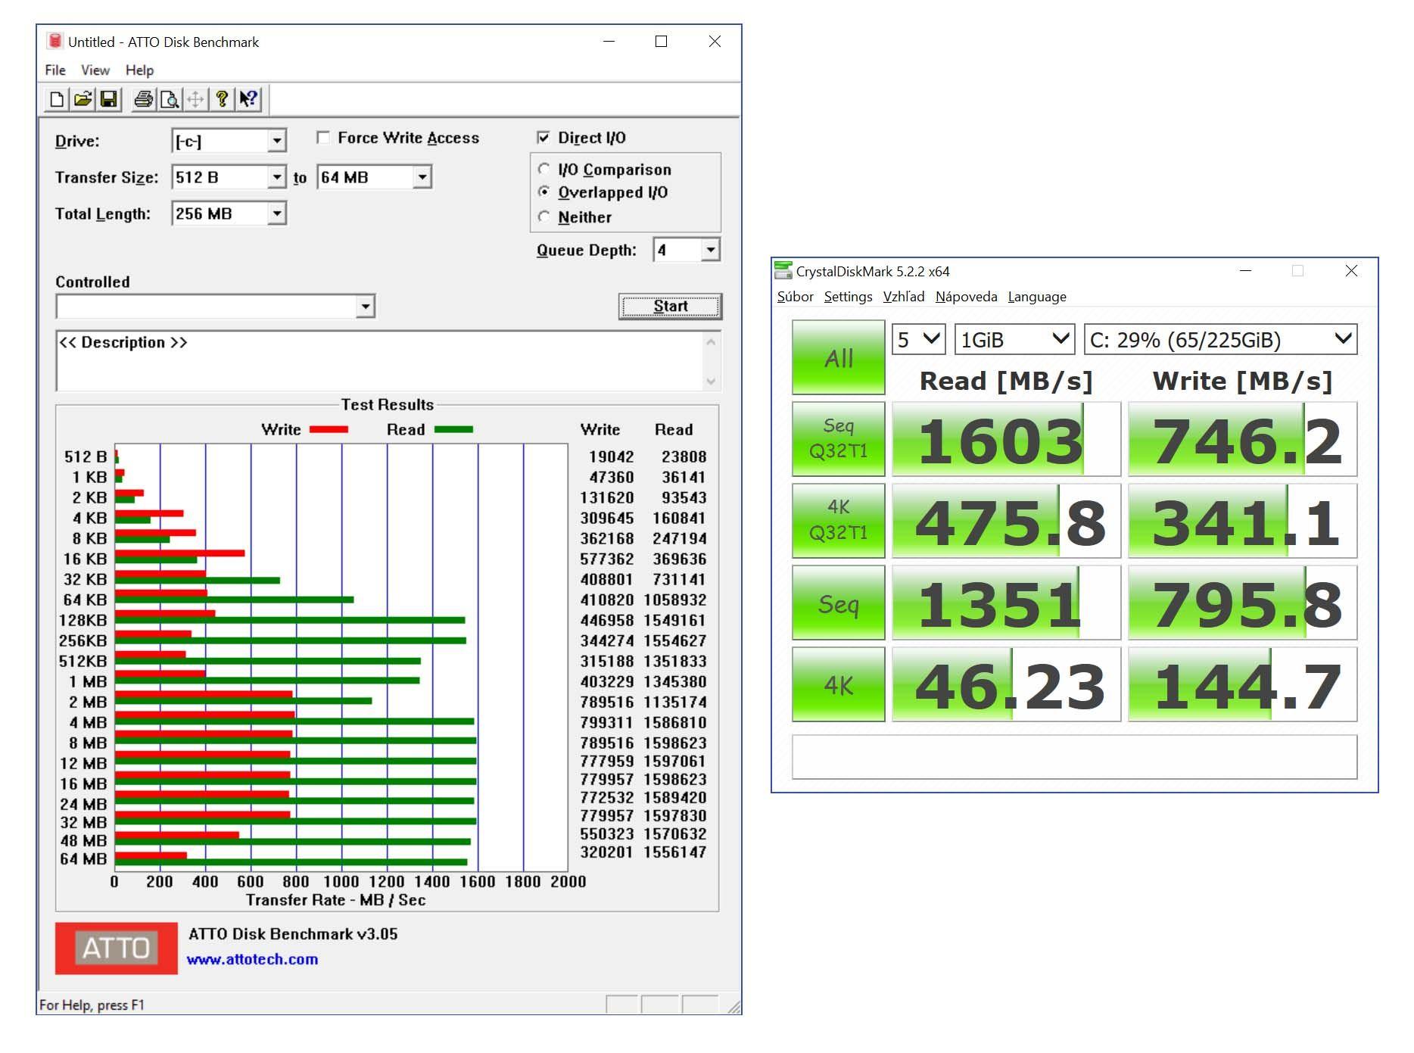The image size is (1414, 1053).
Task: Open the Nápoveda menu in CrystalDiskMark
Action: [966, 297]
